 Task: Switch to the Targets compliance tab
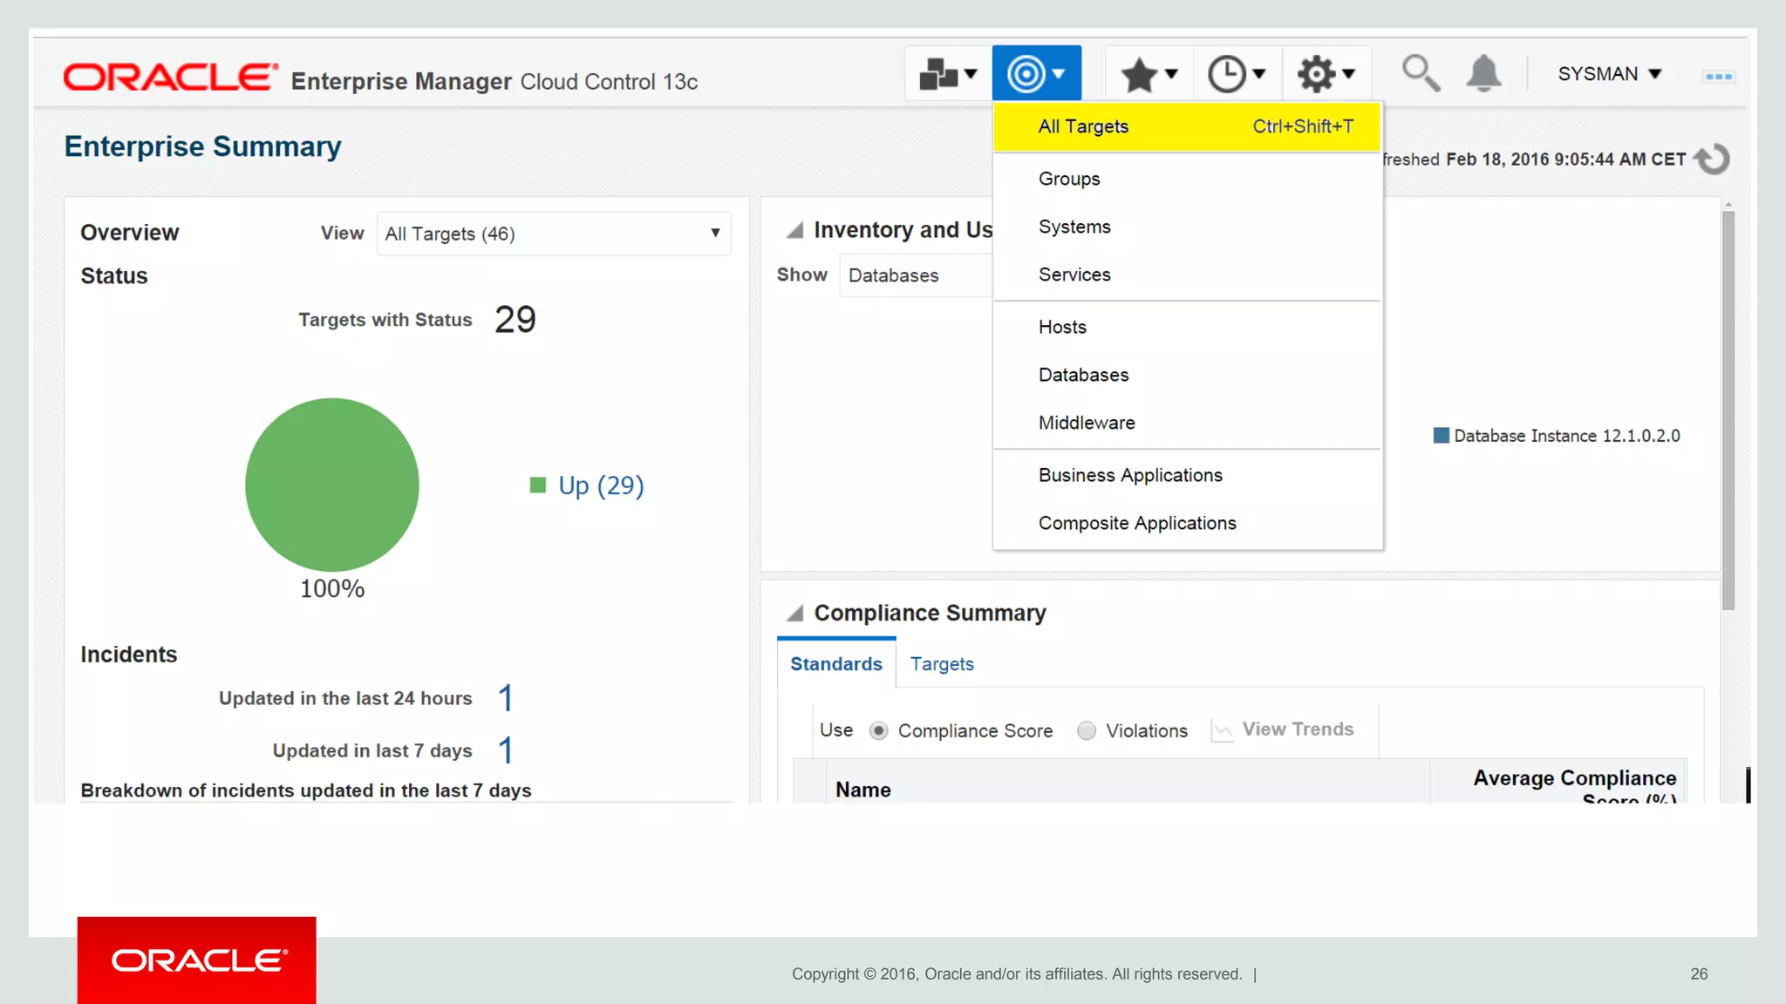[942, 664]
